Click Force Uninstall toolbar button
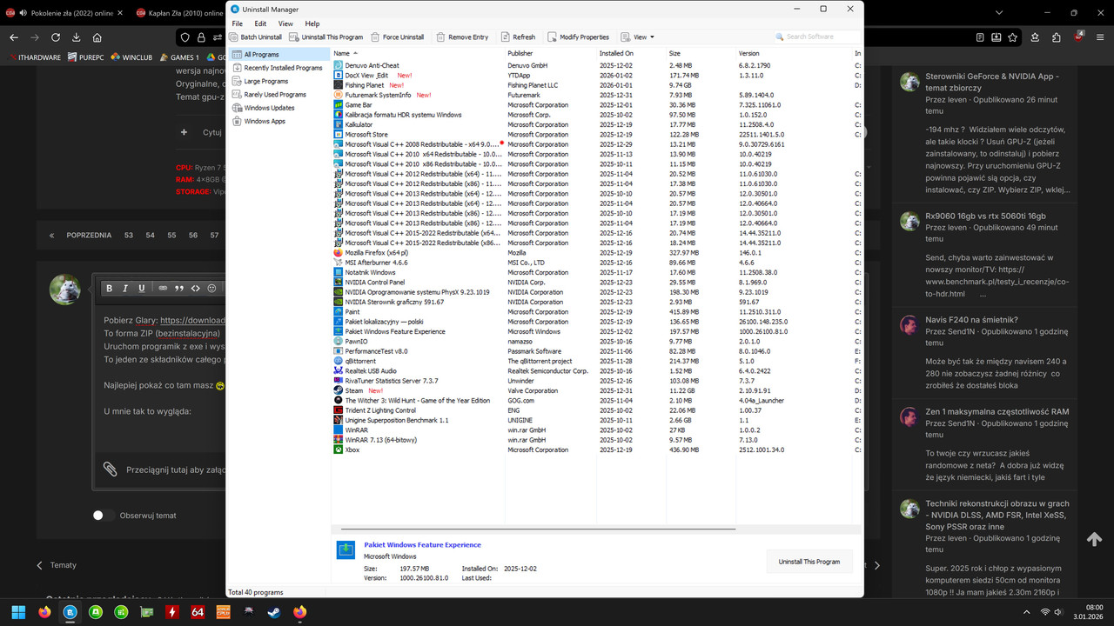This screenshot has height=626, width=1114. coord(398,37)
